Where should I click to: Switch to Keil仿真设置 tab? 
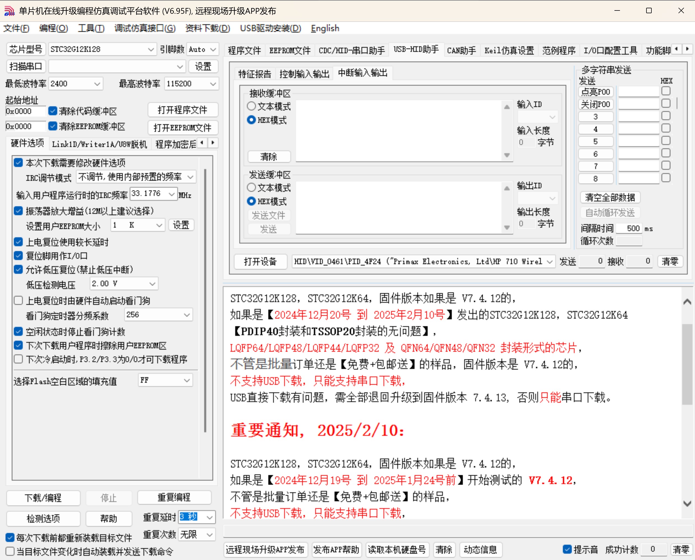click(x=509, y=50)
